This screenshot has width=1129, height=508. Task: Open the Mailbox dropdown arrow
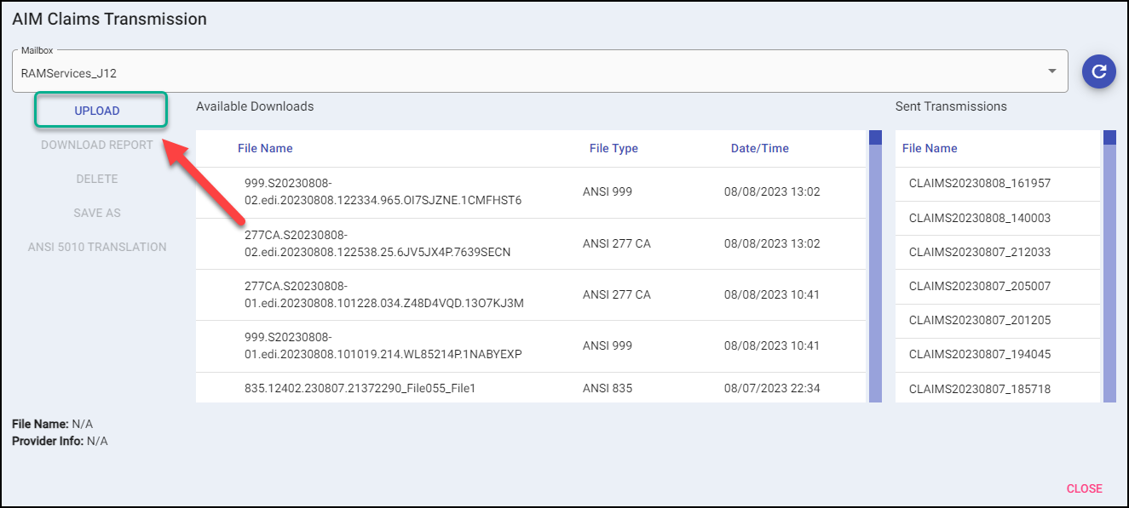1052,71
